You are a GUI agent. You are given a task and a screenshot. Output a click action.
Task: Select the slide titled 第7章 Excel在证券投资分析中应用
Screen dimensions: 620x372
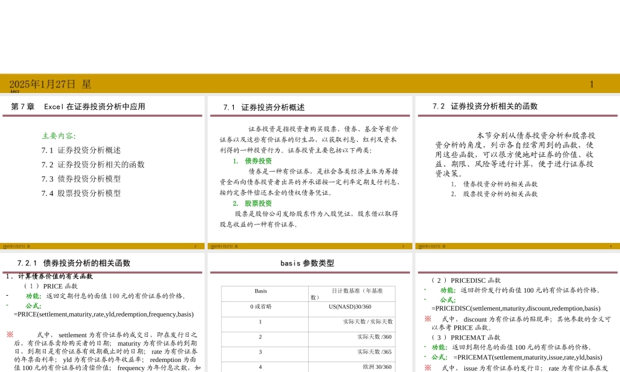[x=77, y=106]
